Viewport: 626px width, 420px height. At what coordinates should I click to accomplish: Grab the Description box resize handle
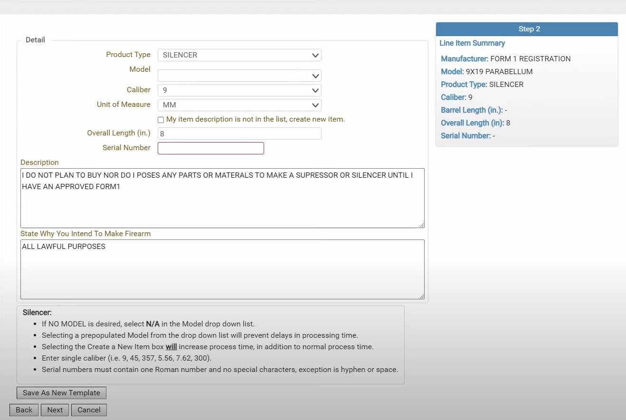[421, 225]
